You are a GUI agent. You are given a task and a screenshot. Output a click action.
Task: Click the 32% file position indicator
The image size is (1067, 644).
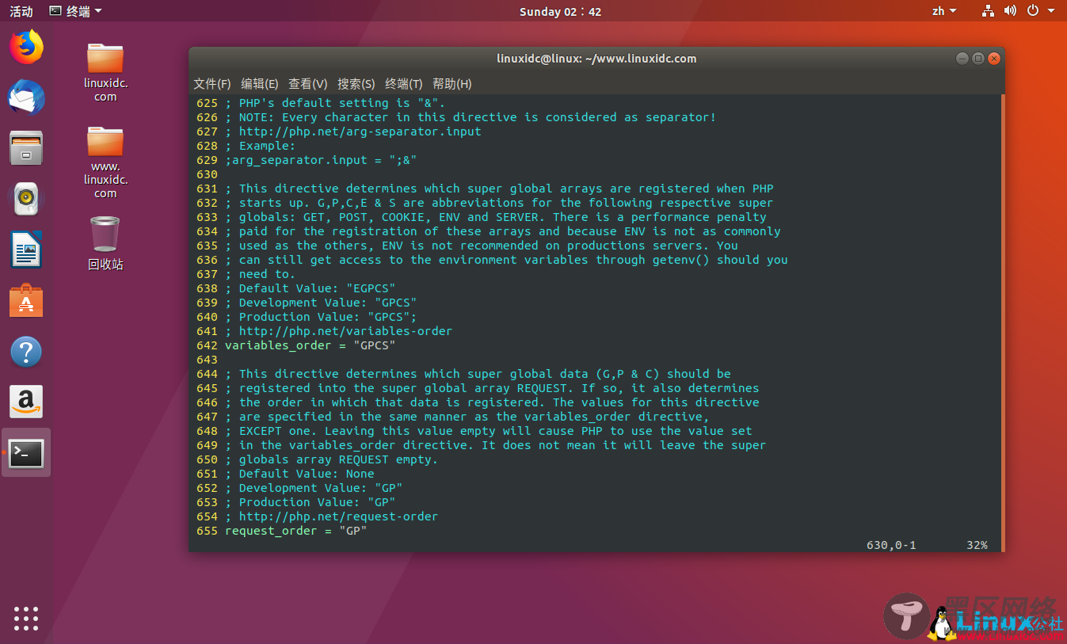point(977,545)
